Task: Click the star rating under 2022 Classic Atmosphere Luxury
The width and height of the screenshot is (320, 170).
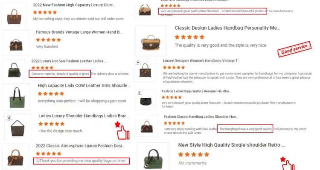Action: point(48,153)
